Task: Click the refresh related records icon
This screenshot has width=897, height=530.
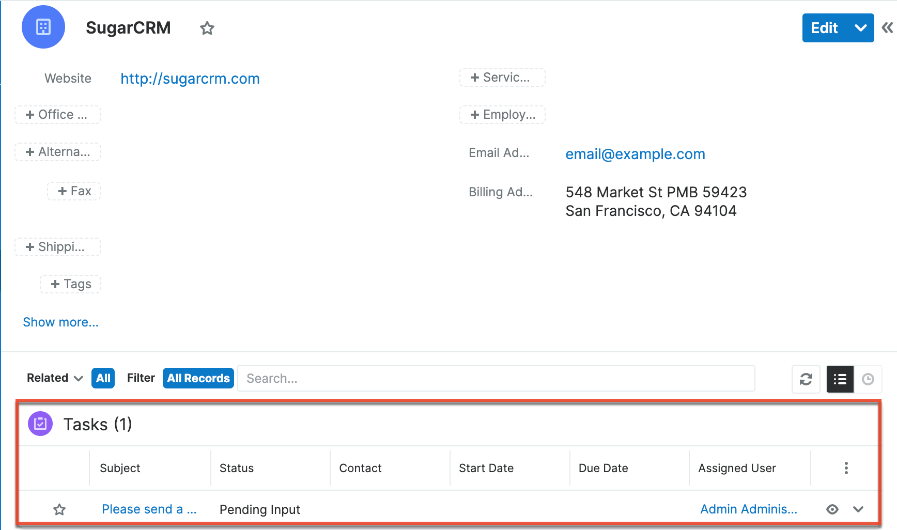Action: 806,379
